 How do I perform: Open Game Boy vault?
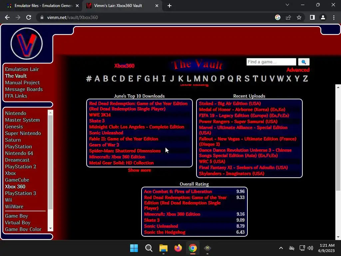pyautogui.click(x=17, y=216)
